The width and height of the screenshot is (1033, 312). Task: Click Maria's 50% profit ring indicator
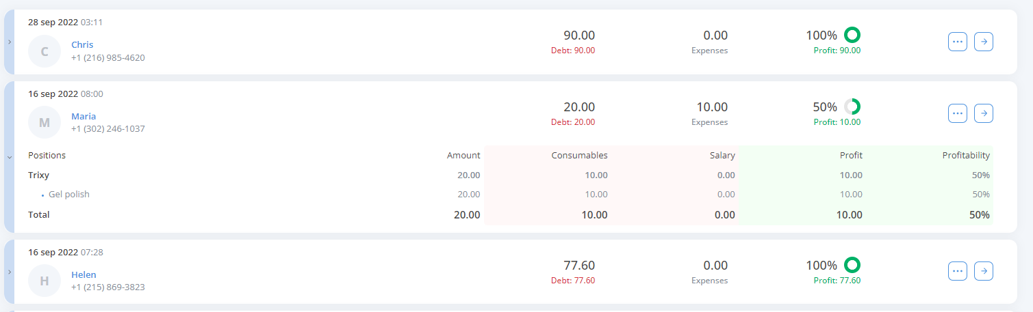[x=852, y=107]
